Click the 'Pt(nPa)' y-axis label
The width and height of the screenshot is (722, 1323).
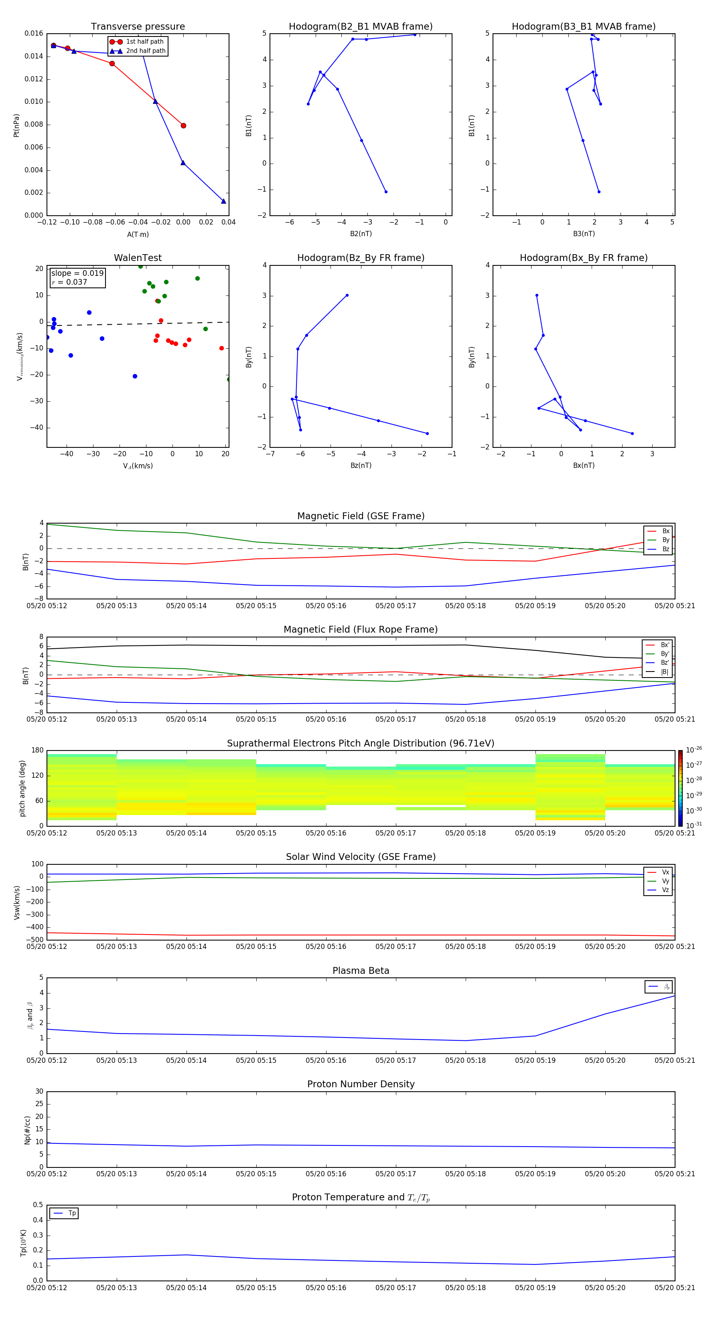click(x=16, y=125)
